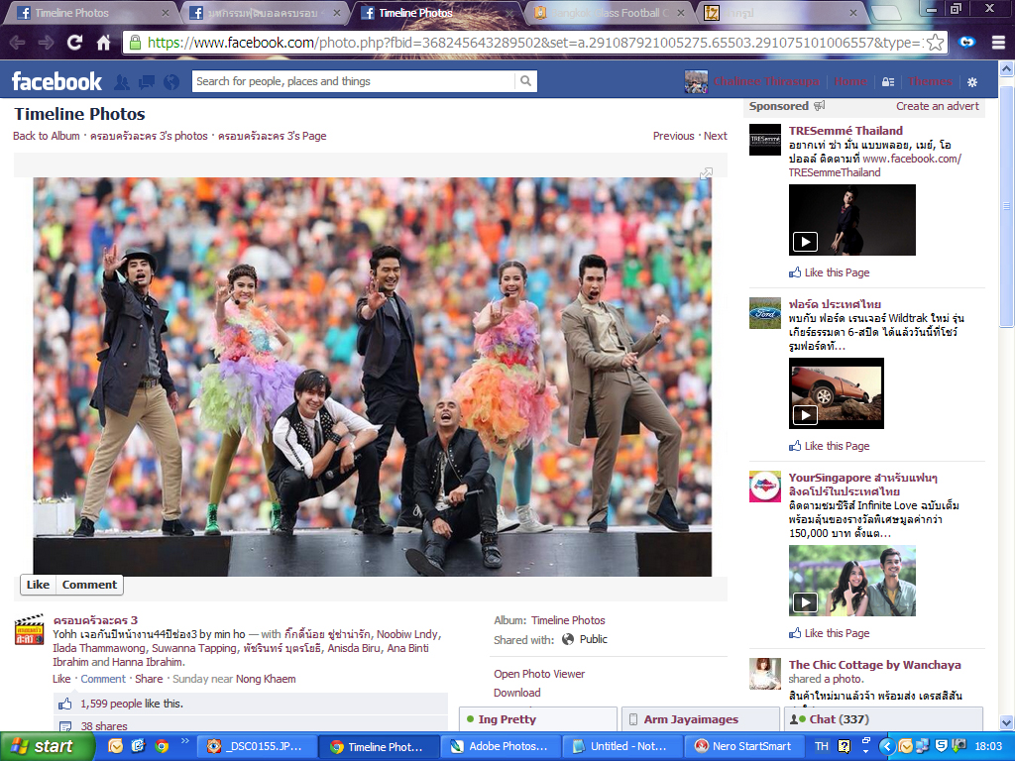Open the Chat (337) panel
1015x761 pixels.
[883, 719]
